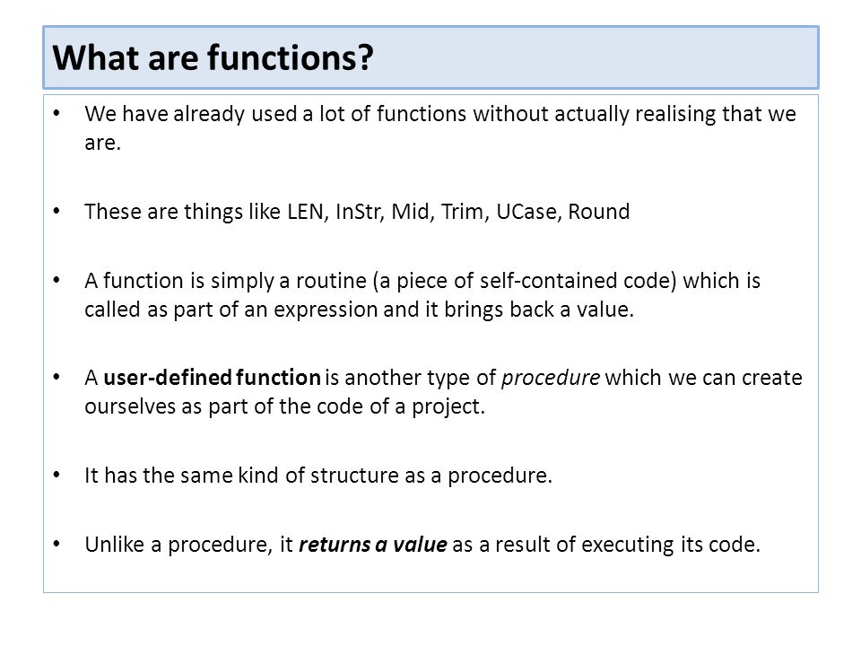Click the bold text "user-defined function"
This screenshot has width=861, height=646.
click(x=212, y=378)
